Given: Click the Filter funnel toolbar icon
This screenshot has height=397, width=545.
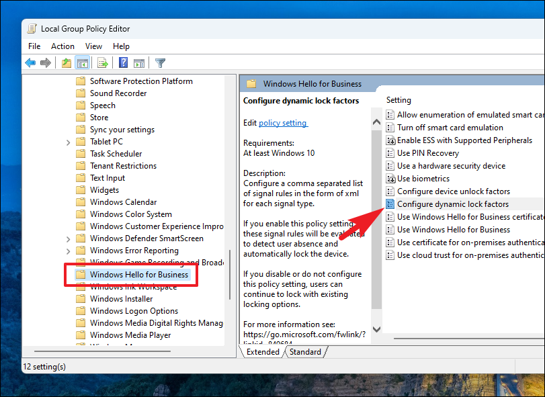Looking at the screenshot, I should [160, 63].
